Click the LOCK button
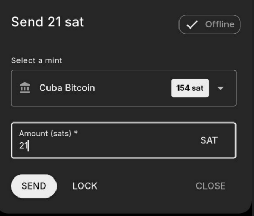 point(85,186)
